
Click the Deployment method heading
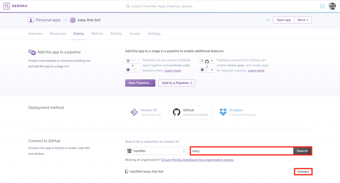click(46, 108)
